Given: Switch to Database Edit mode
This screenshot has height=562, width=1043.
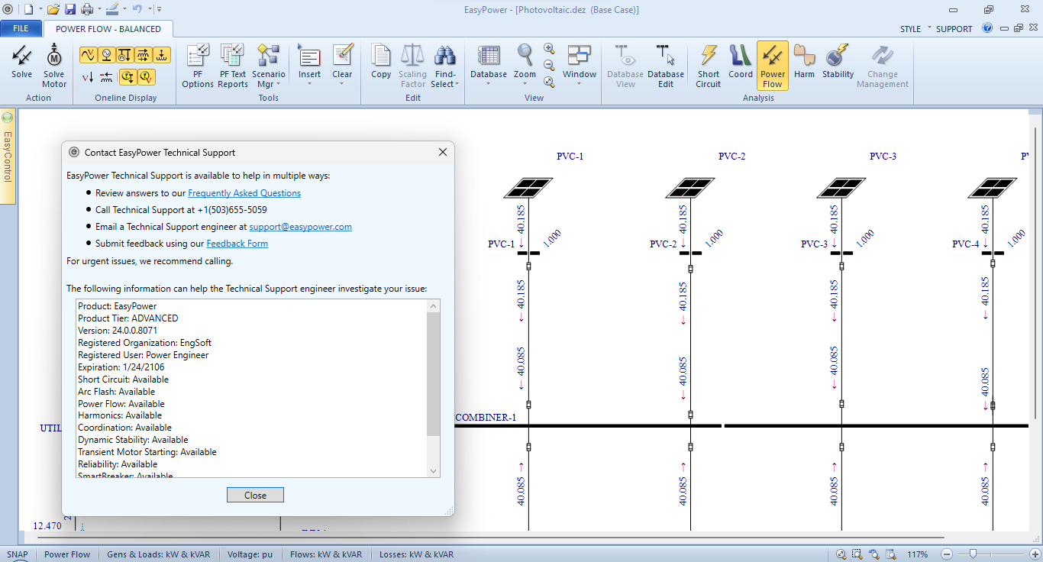Looking at the screenshot, I should point(666,65).
